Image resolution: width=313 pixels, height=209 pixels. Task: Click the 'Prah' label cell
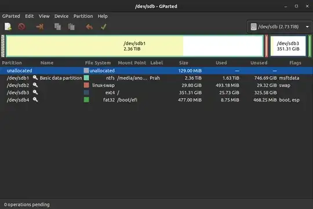tap(155, 78)
